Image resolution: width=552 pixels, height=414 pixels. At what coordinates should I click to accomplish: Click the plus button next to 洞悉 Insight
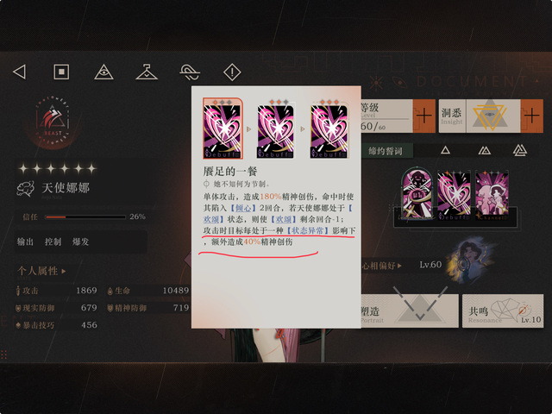pyautogui.click(x=531, y=116)
